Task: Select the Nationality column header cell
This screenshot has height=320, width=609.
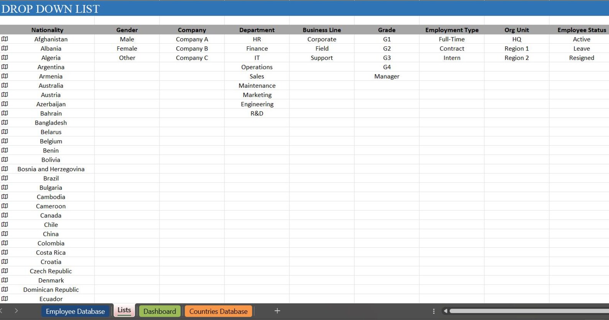Action: coord(47,30)
